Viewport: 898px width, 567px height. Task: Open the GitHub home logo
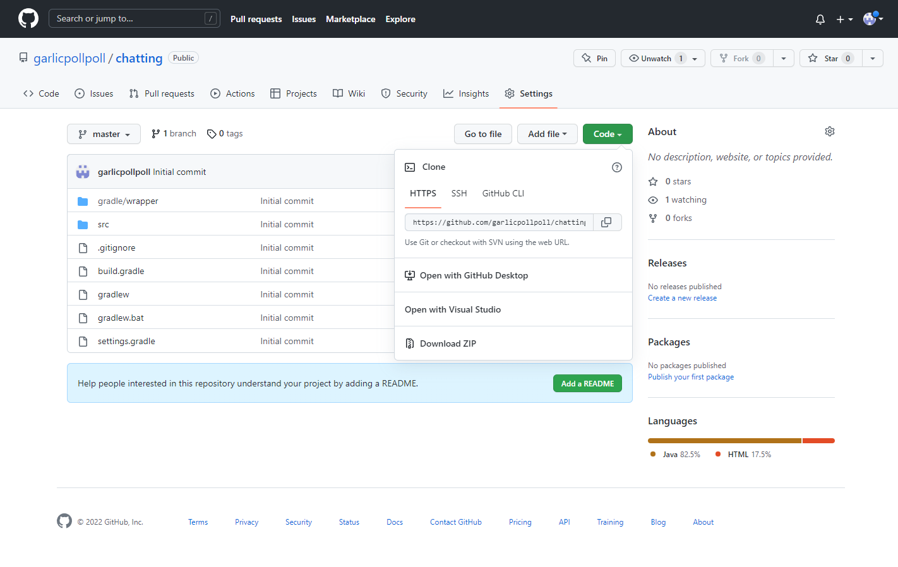(28, 18)
